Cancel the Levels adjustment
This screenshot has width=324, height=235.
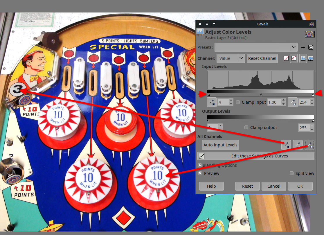274,186
